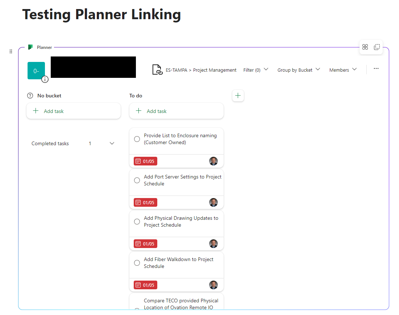399x315 pixels.
Task: Open assignee avatar on Add Fiber Walkdown task
Action: pos(213,285)
